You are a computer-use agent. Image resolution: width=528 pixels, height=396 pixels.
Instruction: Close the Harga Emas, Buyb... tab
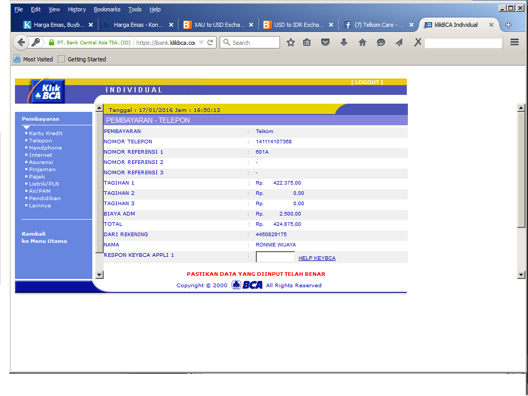(91, 25)
